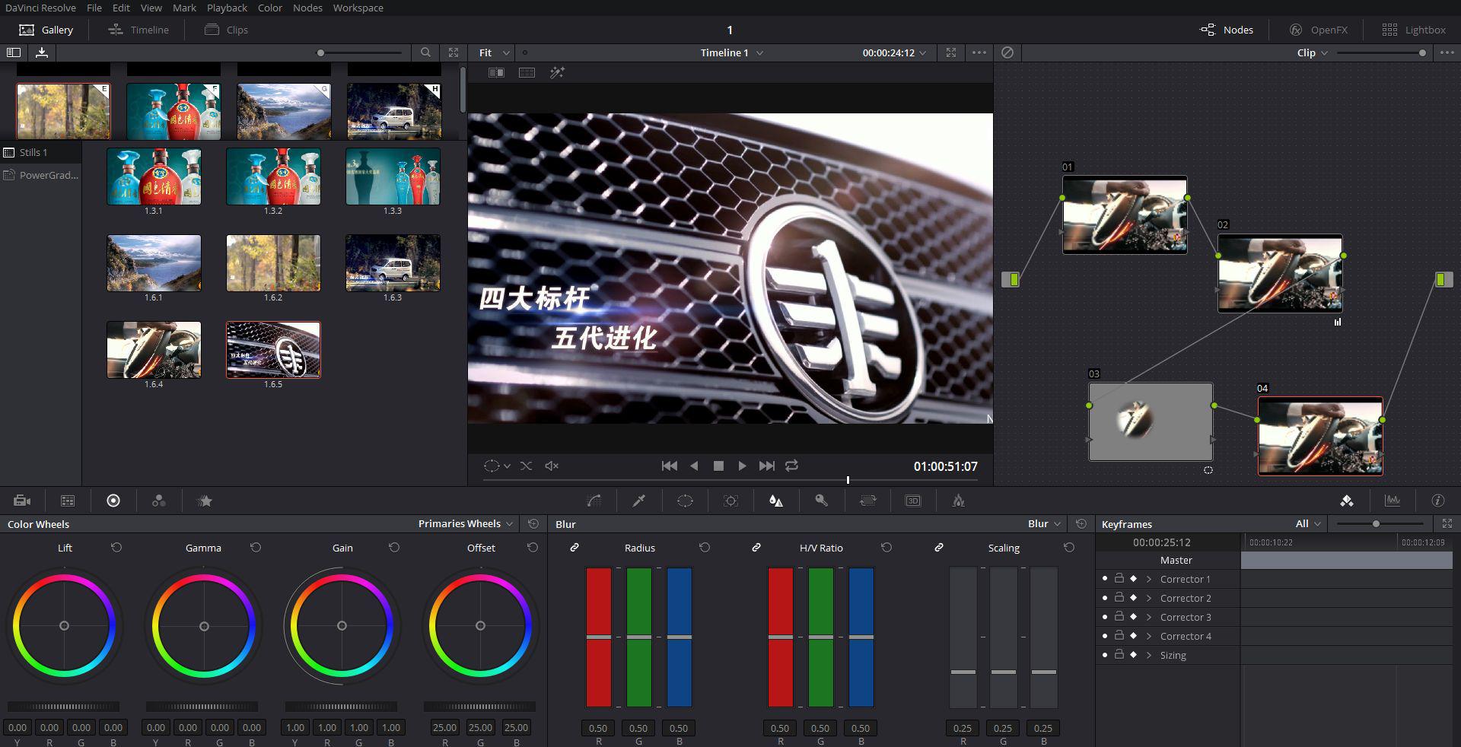Open the Data Burn-In palette
The width and height of the screenshot is (1461, 747).
[x=959, y=501]
